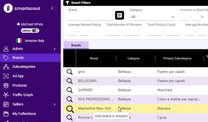Click Average Review Rating maximum field
The width and height of the screenshot is (208, 122).
coord(84,32)
